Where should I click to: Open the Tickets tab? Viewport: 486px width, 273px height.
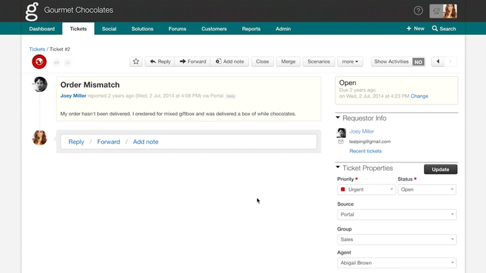[78, 29]
